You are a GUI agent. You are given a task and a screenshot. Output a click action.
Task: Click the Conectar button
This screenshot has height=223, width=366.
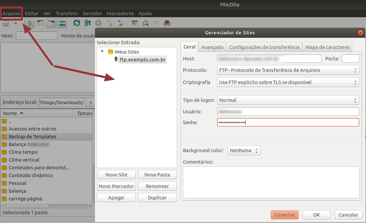coord(285,215)
